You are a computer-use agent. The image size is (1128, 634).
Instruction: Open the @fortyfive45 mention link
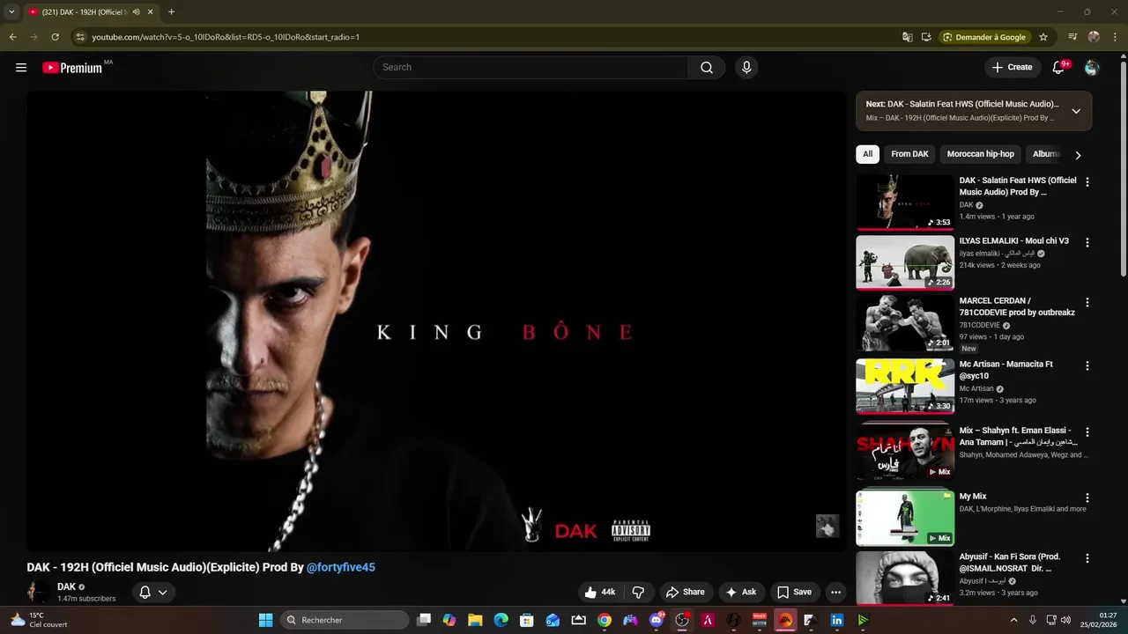click(341, 567)
